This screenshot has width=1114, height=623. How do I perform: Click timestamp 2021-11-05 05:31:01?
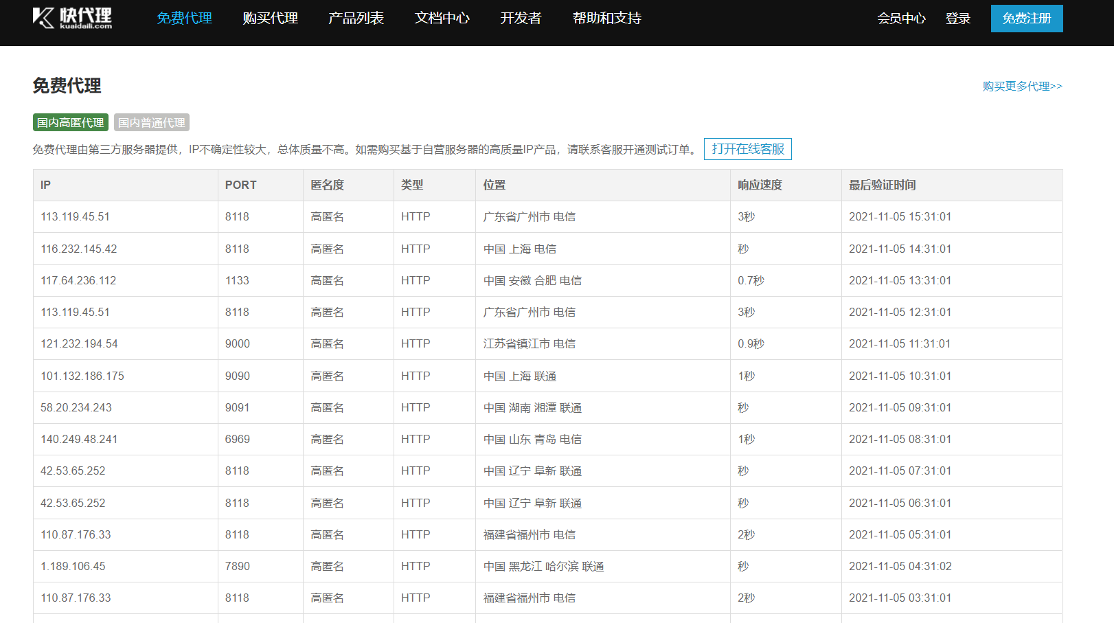pyautogui.click(x=900, y=534)
